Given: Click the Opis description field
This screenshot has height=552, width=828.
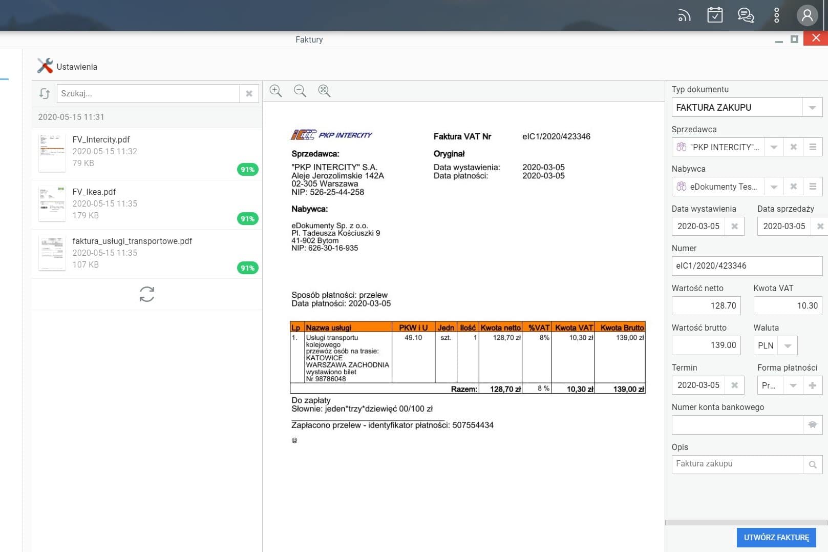Looking at the screenshot, I should coord(737,464).
